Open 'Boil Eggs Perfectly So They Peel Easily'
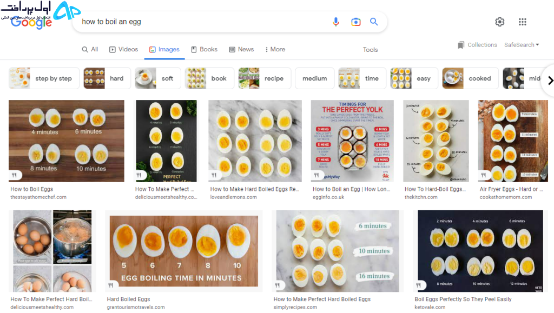The width and height of the screenshot is (554, 313). click(x=463, y=299)
